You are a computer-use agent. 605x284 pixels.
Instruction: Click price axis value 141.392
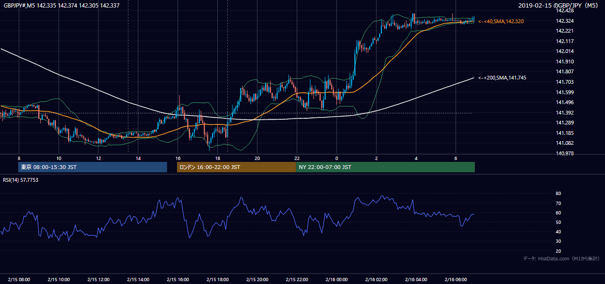[x=565, y=113]
